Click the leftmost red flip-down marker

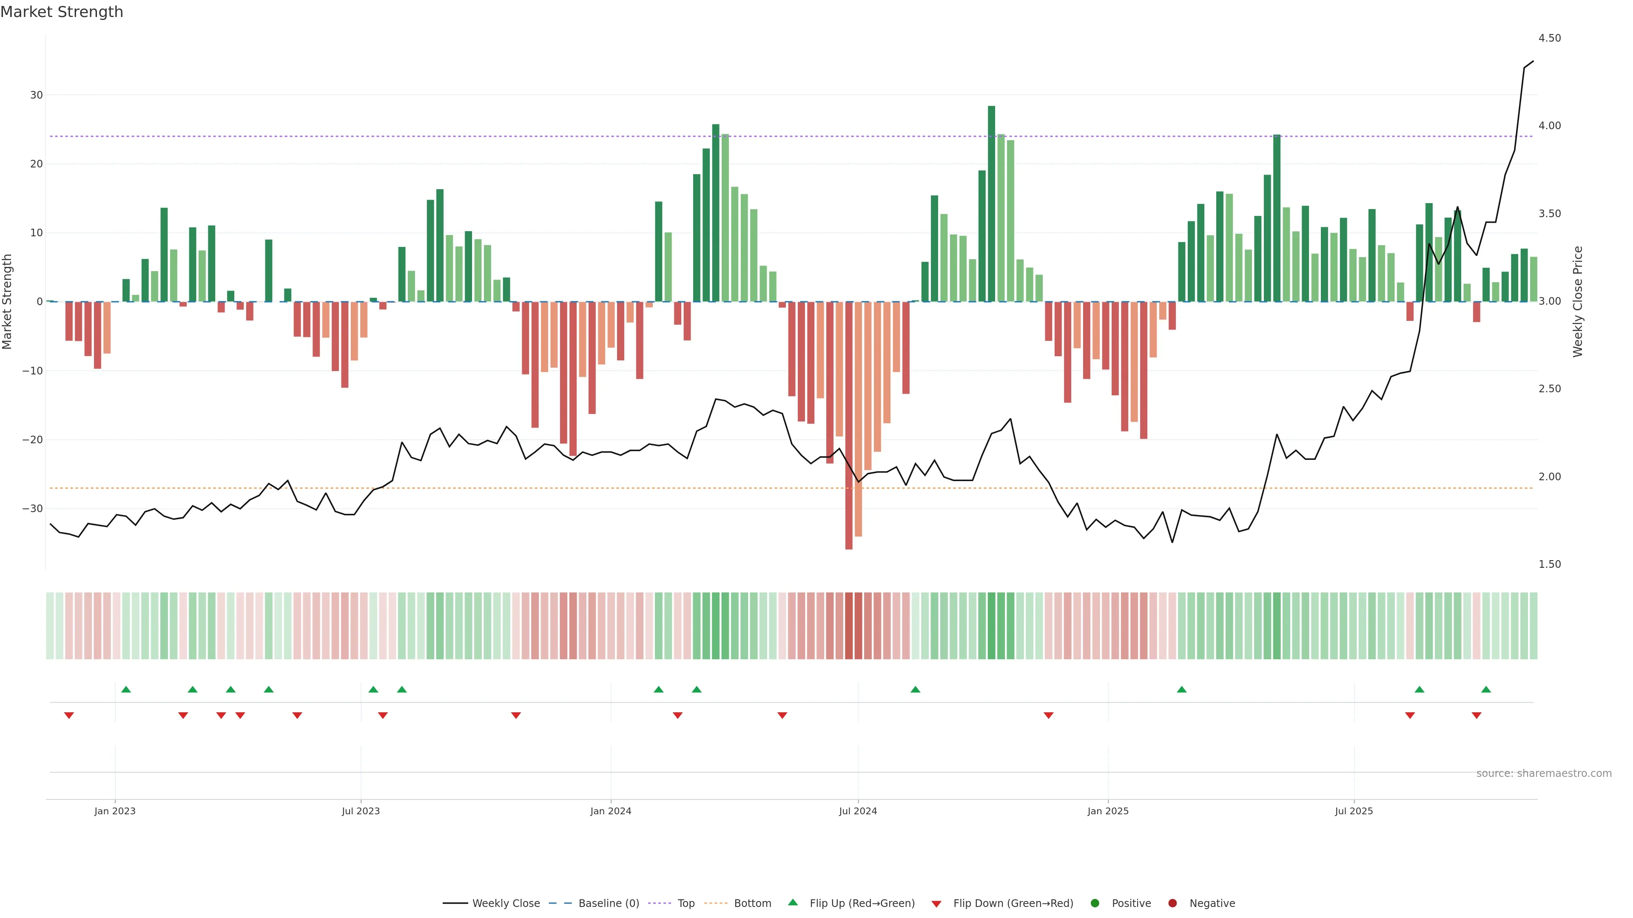tap(69, 715)
